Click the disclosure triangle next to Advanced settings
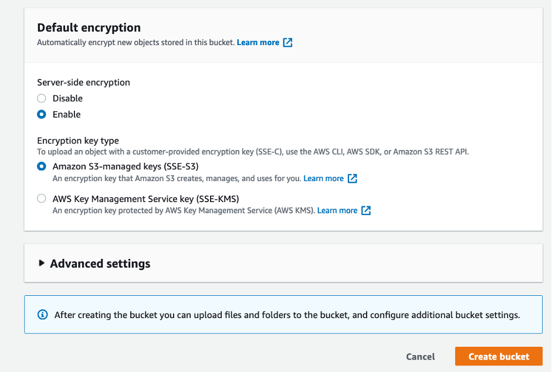552x372 pixels. pyautogui.click(x=42, y=264)
